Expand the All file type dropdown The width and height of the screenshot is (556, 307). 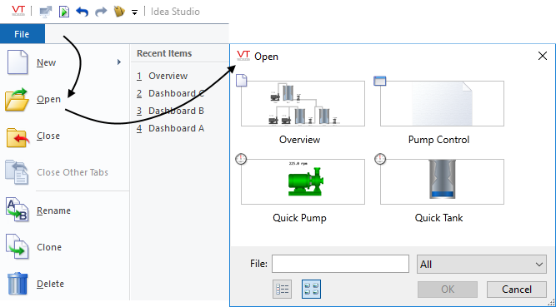click(x=482, y=265)
